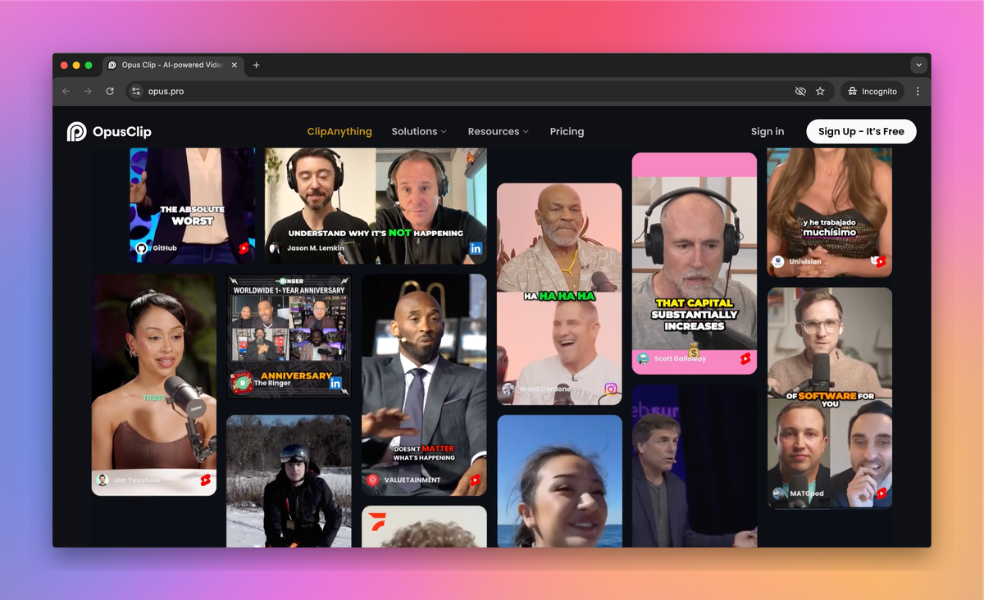This screenshot has width=984, height=600.
Task: Click Sign Up - It's Free button
Action: (861, 131)
